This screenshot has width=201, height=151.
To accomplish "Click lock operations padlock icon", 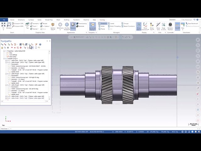I will [2, 48].
